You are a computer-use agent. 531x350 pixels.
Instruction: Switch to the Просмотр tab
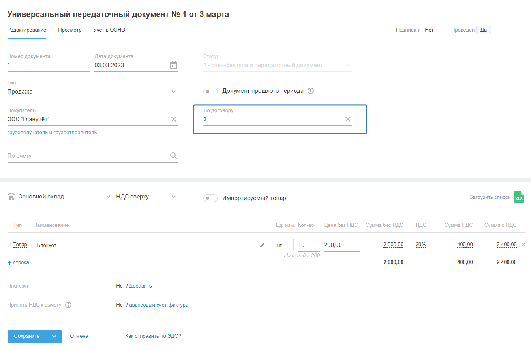tap(70, 30)
